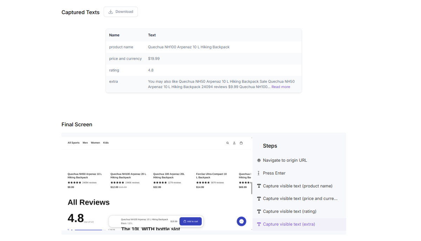Click the 4.8 value in the table
Screen dimensions: 421x241
(x=151, y=70)
